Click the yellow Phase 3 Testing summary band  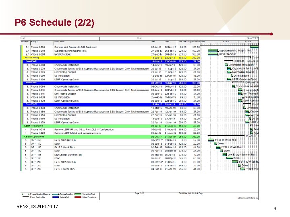click(x=111, y=58)
